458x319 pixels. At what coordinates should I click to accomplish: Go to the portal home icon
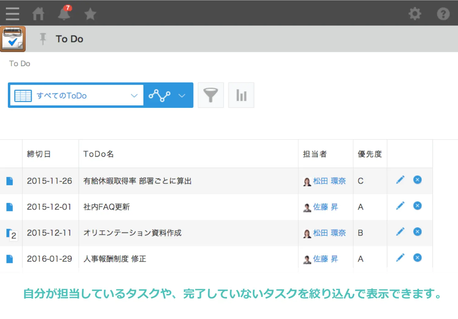[38, 14]
